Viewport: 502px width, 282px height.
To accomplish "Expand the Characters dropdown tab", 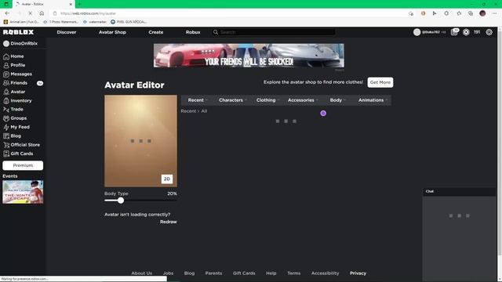I will (233, 100).
